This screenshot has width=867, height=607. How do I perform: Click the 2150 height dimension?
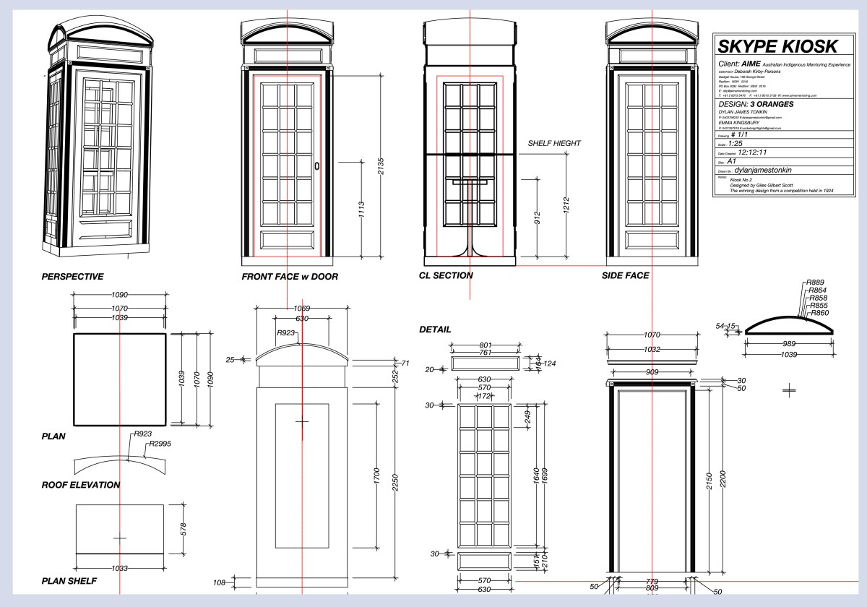pyautogui.click(x=710, y=481)
